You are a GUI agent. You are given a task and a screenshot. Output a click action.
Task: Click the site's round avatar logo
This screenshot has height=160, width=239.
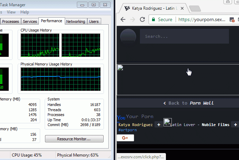pos(128,36)
